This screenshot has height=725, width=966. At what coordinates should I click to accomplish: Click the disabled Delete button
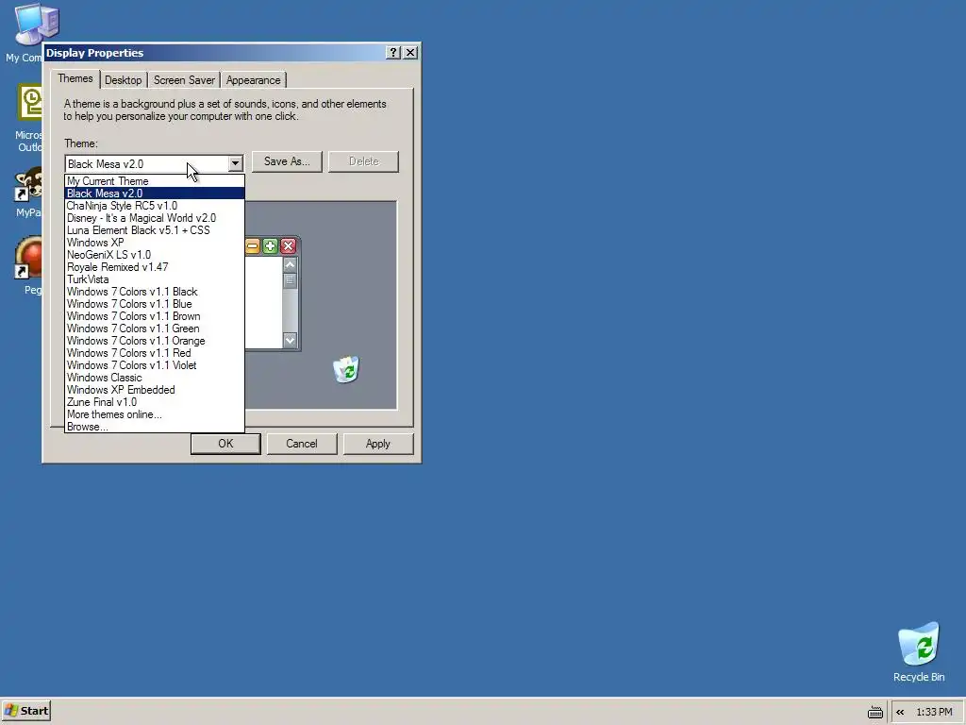(x=363, y=161)
